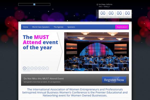Click the 10/2 — 10/4 date text
The image size is (150, 100).
click(x=104, y=6)
